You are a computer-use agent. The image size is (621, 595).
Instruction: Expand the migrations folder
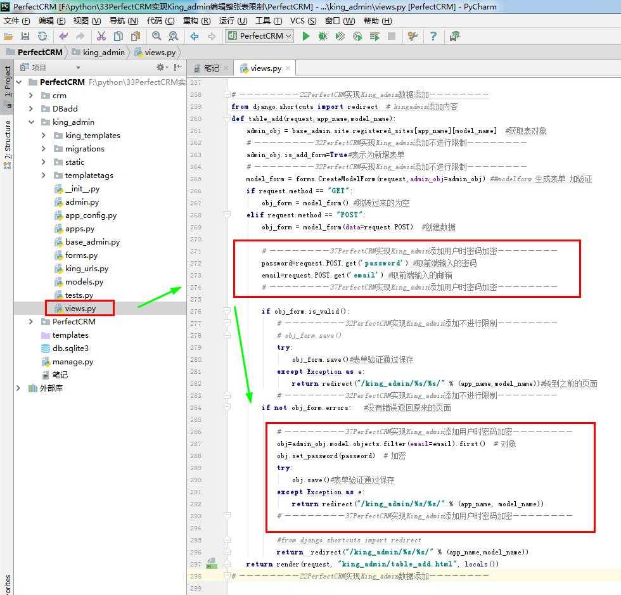coord(44,149)
